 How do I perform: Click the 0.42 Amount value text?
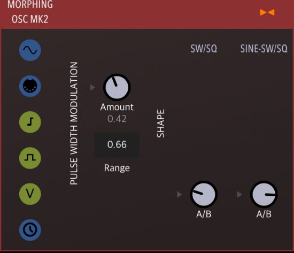117,119
